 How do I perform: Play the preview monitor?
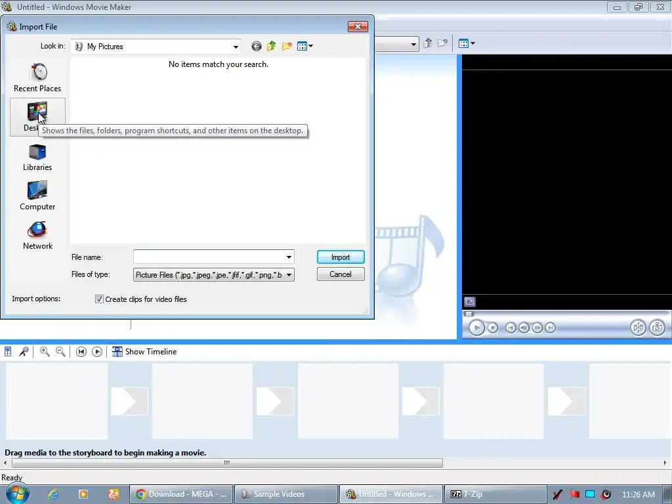coord(476,328)
